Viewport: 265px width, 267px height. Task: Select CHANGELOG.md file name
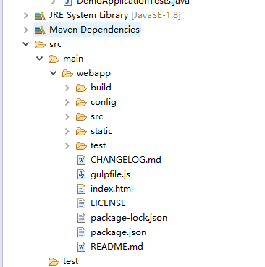tap(126, 160)
